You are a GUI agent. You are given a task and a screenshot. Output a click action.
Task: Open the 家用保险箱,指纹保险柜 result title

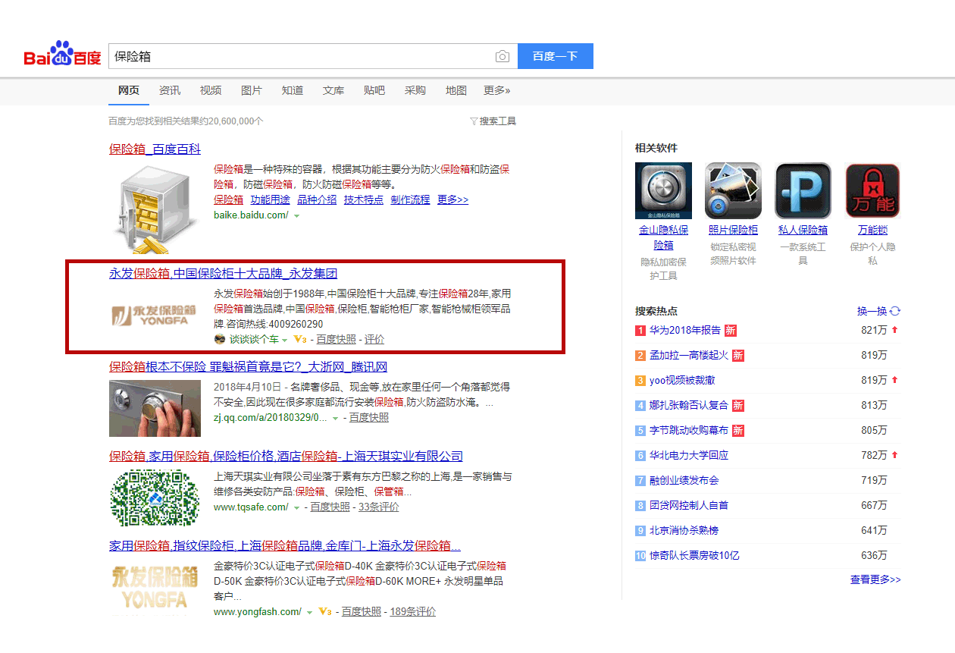tap(284, 545)
